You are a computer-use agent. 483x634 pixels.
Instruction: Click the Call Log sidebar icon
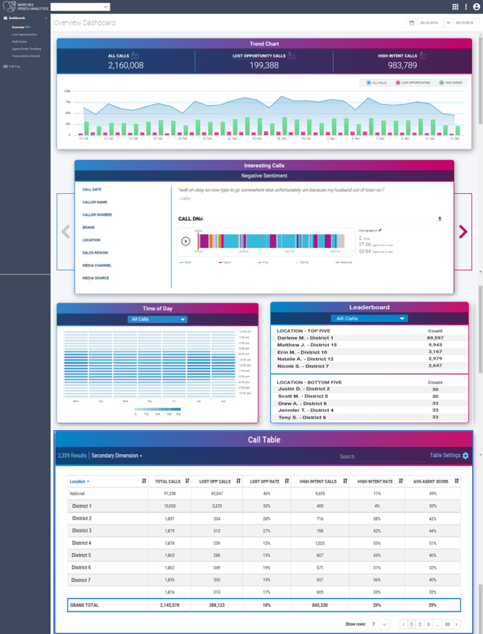coord(5,66)
